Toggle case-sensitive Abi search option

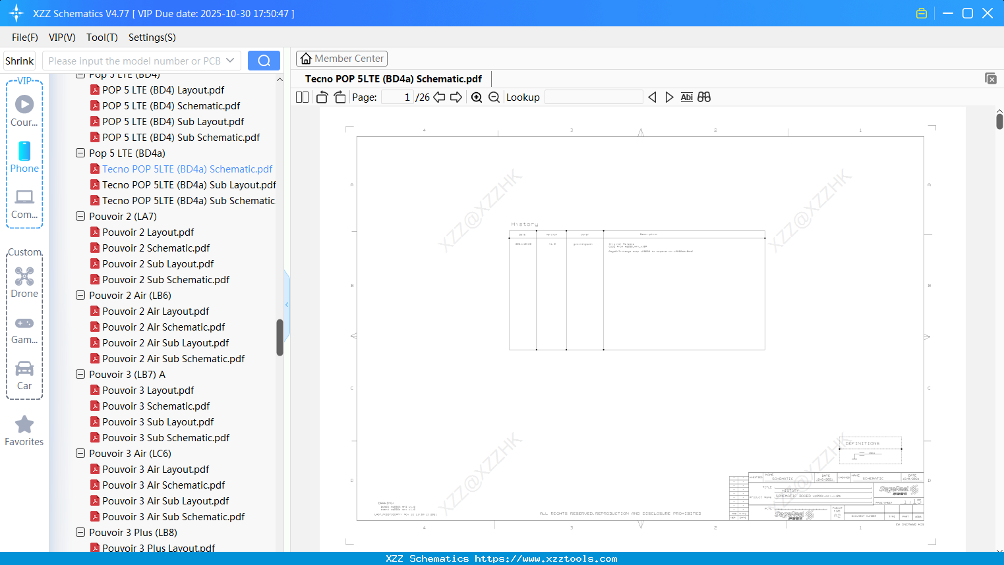(x=687, y=97)
